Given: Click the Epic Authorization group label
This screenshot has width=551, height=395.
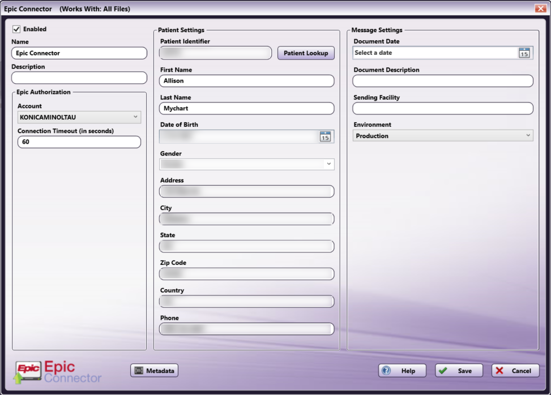Looking at the screenshot, I should tap(44, 92).
